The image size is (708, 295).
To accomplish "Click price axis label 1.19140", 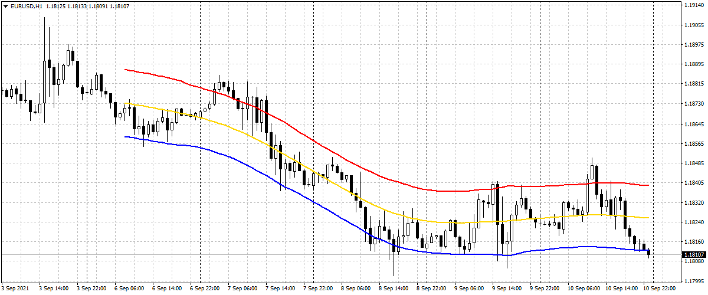I will 693,5.
